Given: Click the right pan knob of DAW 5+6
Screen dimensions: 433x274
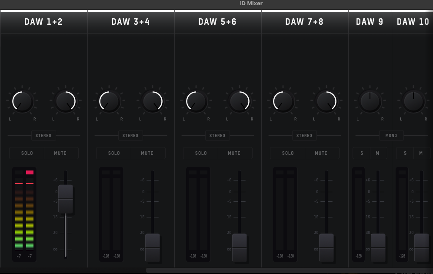Looking at the screenshot, I should [240, 101].
